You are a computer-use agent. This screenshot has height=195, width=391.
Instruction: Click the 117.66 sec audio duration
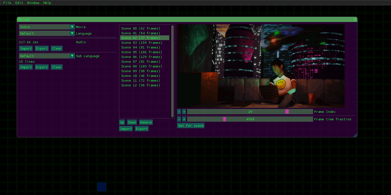pos(29,42)
